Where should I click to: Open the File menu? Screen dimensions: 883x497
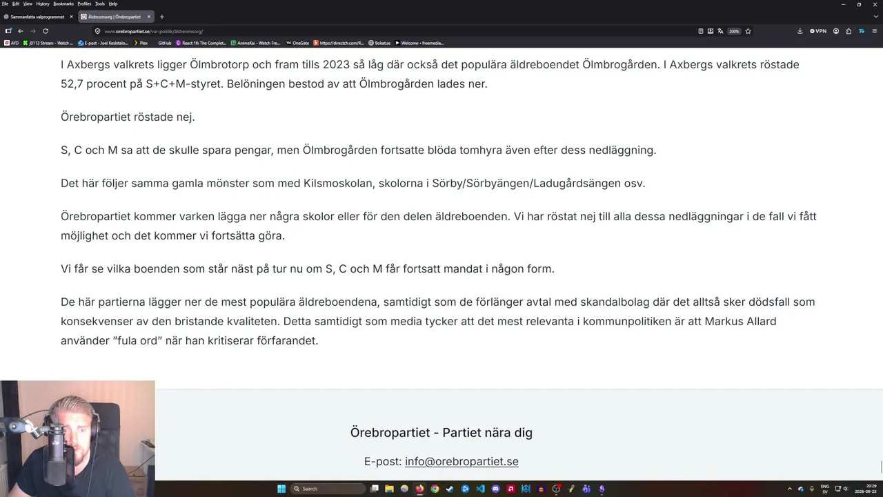pos(6,3)
